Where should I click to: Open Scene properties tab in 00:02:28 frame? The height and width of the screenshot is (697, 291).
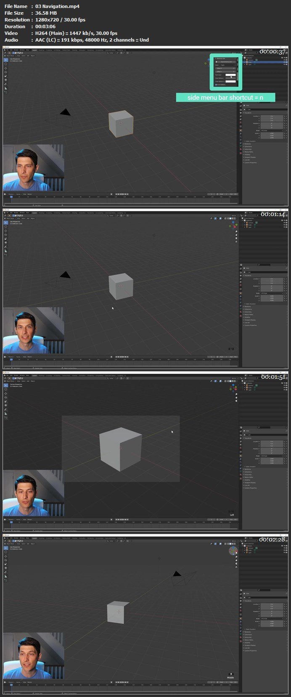[x=241, y=607]
